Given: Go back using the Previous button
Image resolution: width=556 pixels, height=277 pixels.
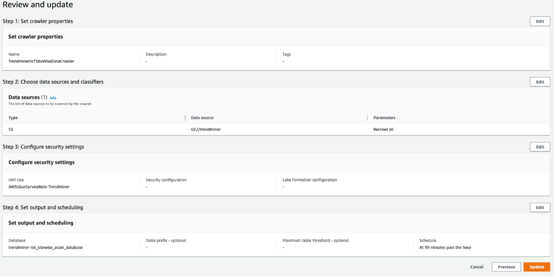Looking at the screenshot, I should (506, 267).
